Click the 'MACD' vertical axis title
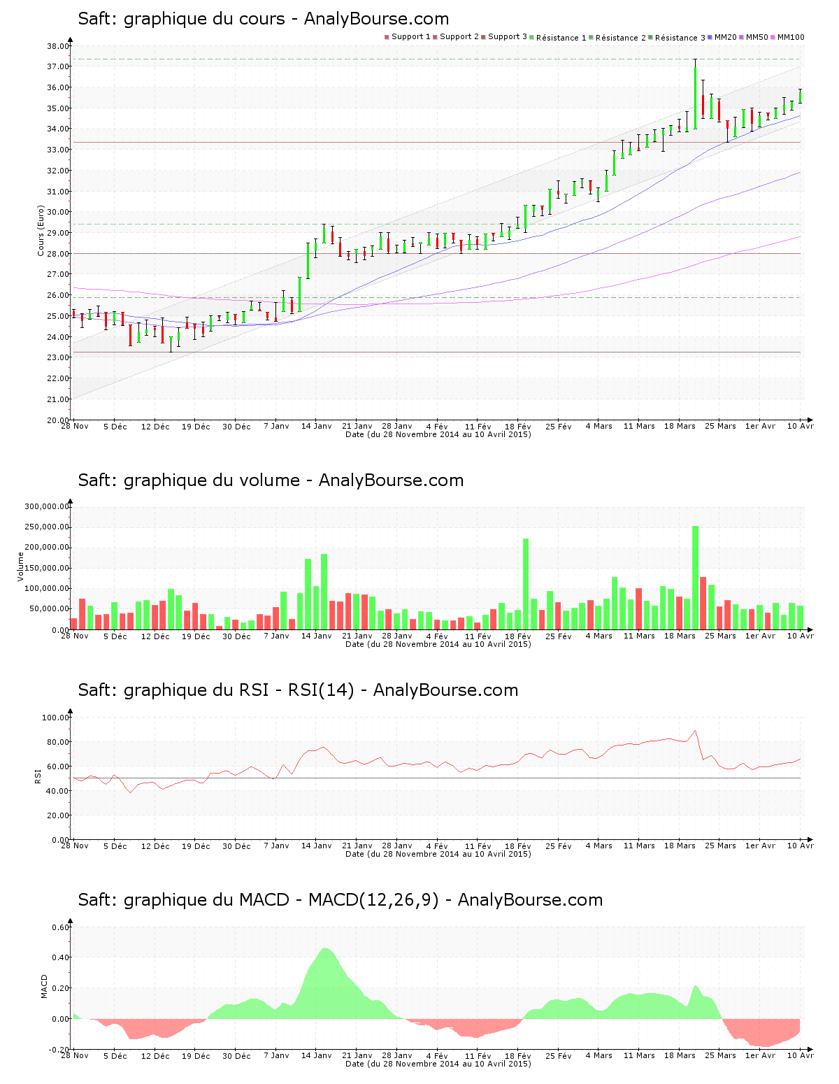The width and height of the screenshot is (839, 1084). [x=44, y=986]
